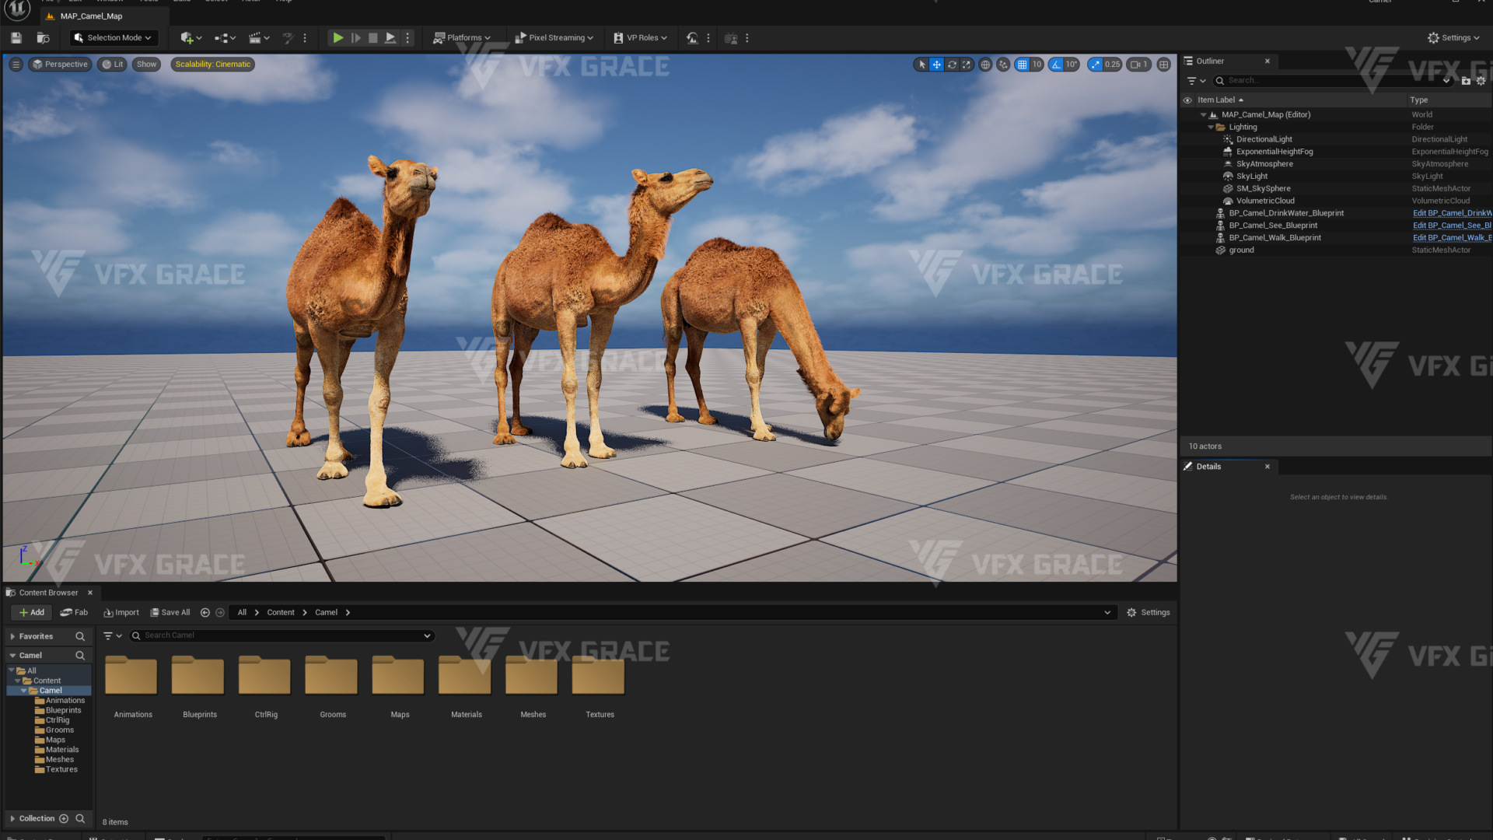Open the Browse to asset icon in toolbar
The width and height of the screenshot is (1493, 840).
(x=44, y=37)
